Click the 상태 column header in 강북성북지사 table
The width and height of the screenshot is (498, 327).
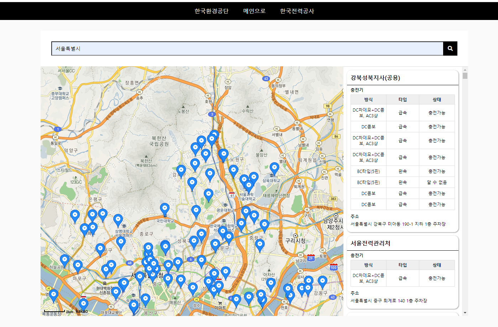(x=437, y=99)
